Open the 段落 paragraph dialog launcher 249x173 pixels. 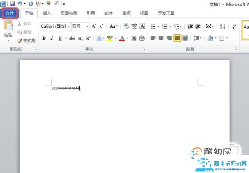click(x=236, y=49)
